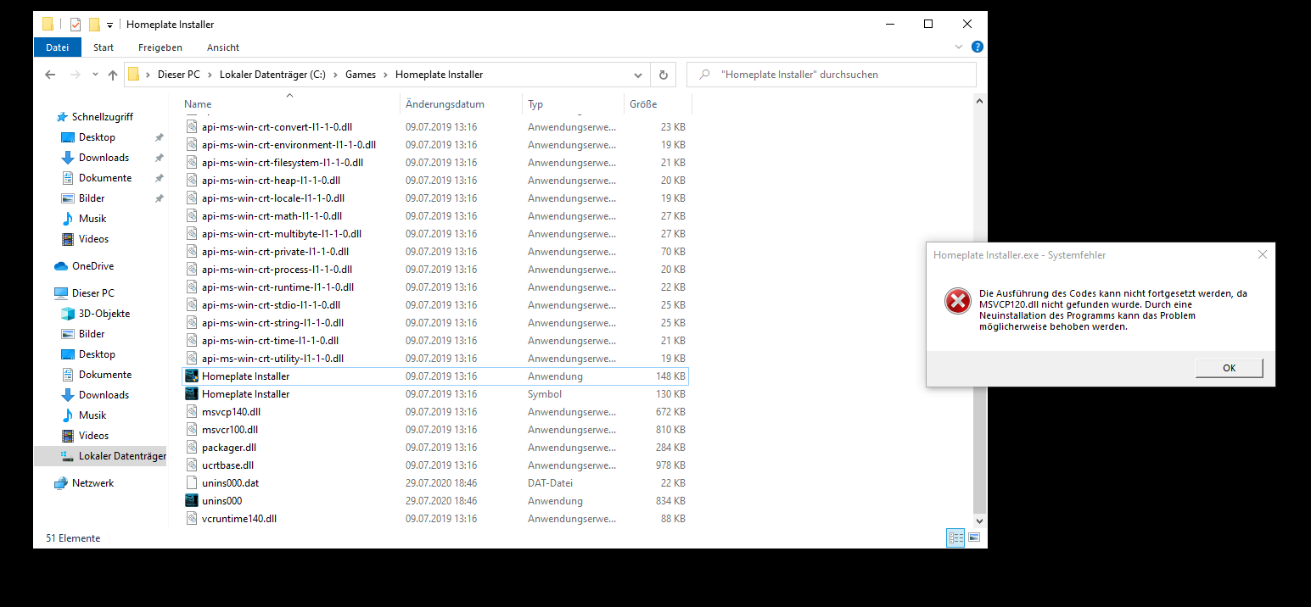Open pinned Bilder under Schnellzugriff
Screen dimensions: 1311x607
click(x=92, y=198)
